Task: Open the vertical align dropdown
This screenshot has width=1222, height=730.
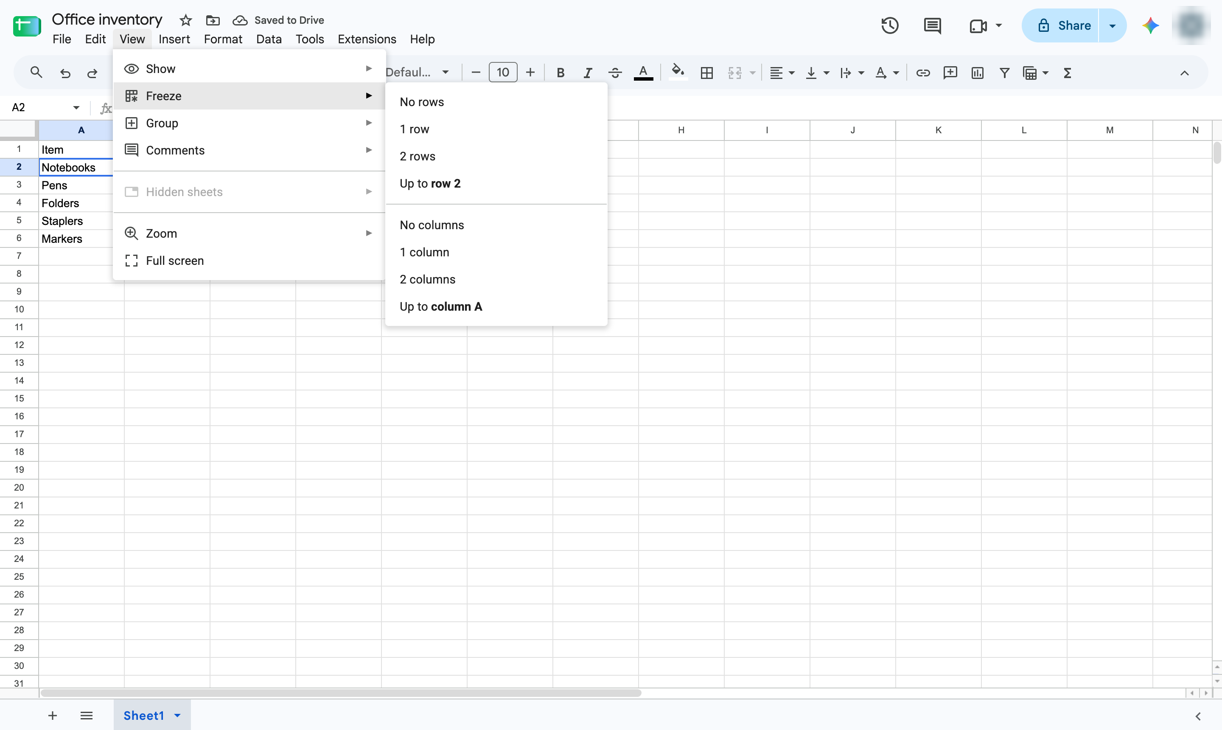Action: point(817,73)
